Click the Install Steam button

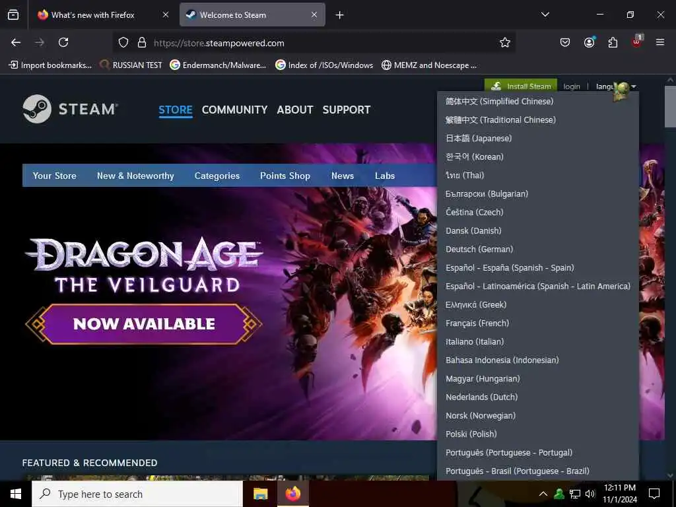(521, 86)
